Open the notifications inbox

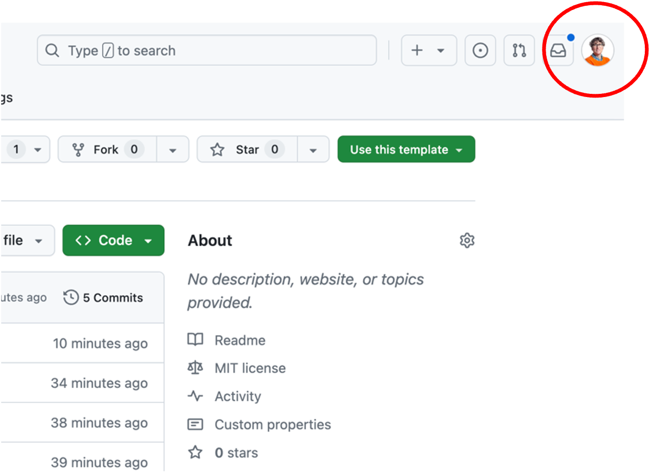557,50
